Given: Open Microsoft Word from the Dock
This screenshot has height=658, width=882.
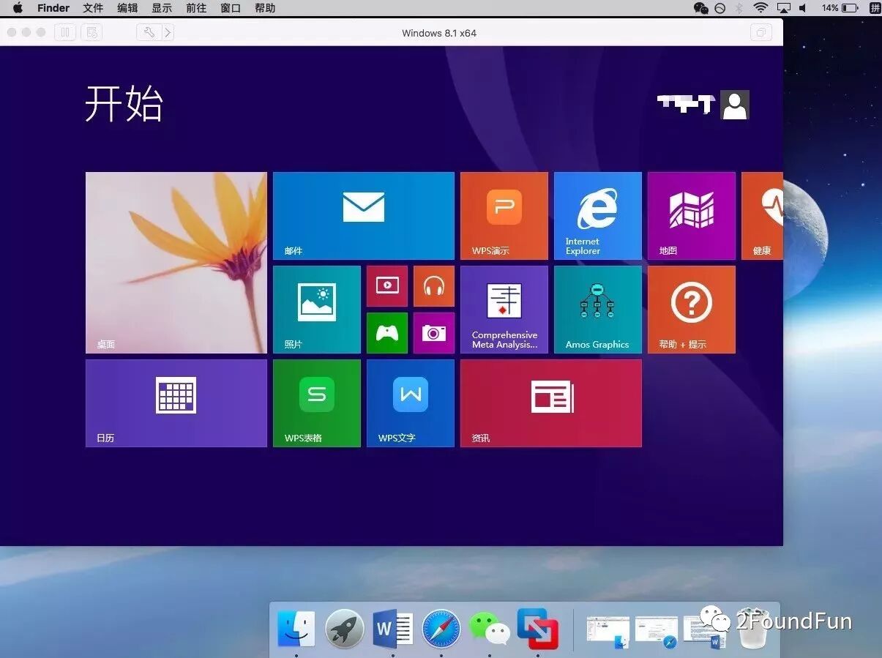Looking at the screenshot, I should pos(392,629).
